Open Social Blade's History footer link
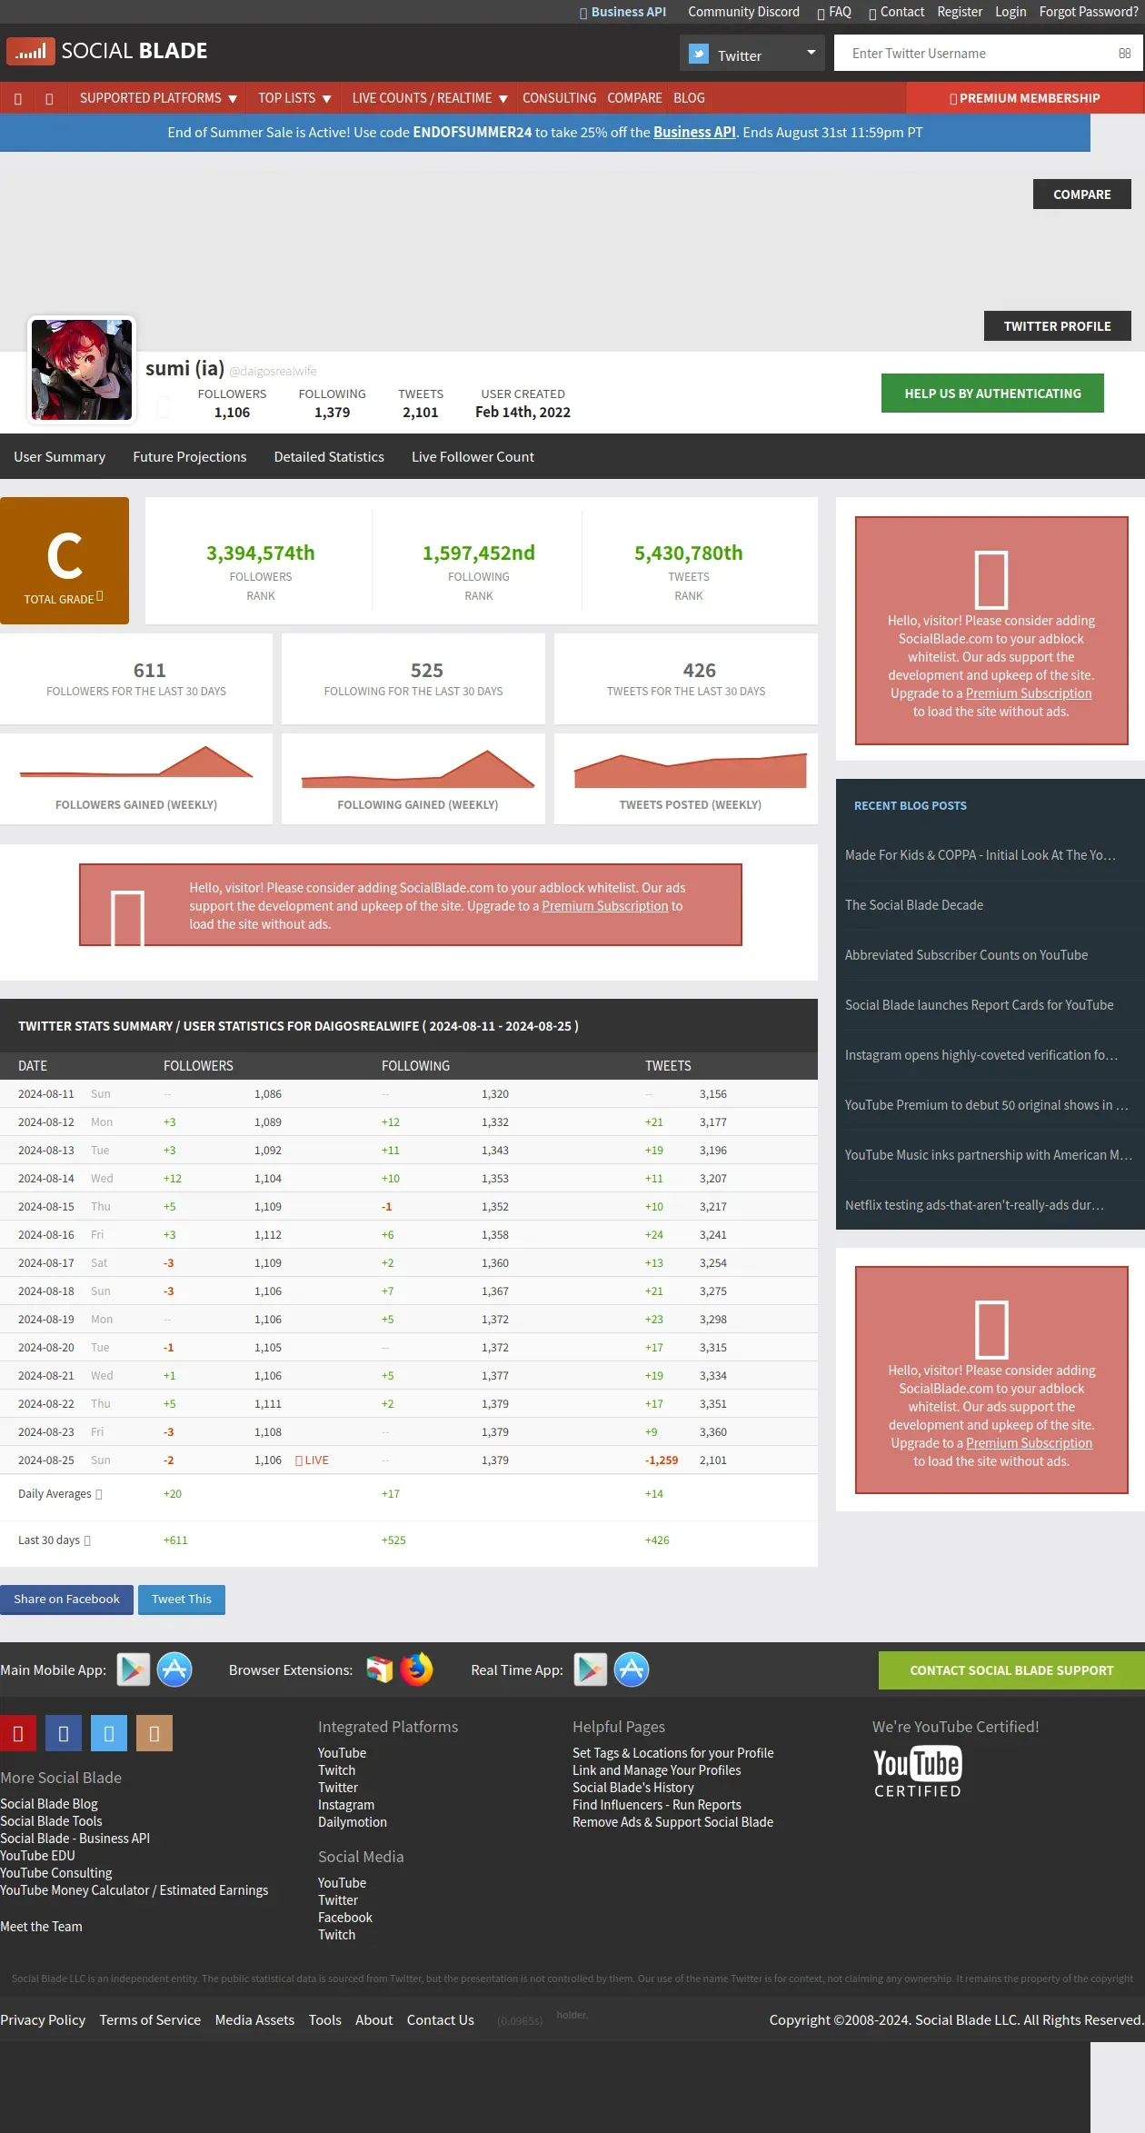The image size is (1145, 2133). (633, 1787)
